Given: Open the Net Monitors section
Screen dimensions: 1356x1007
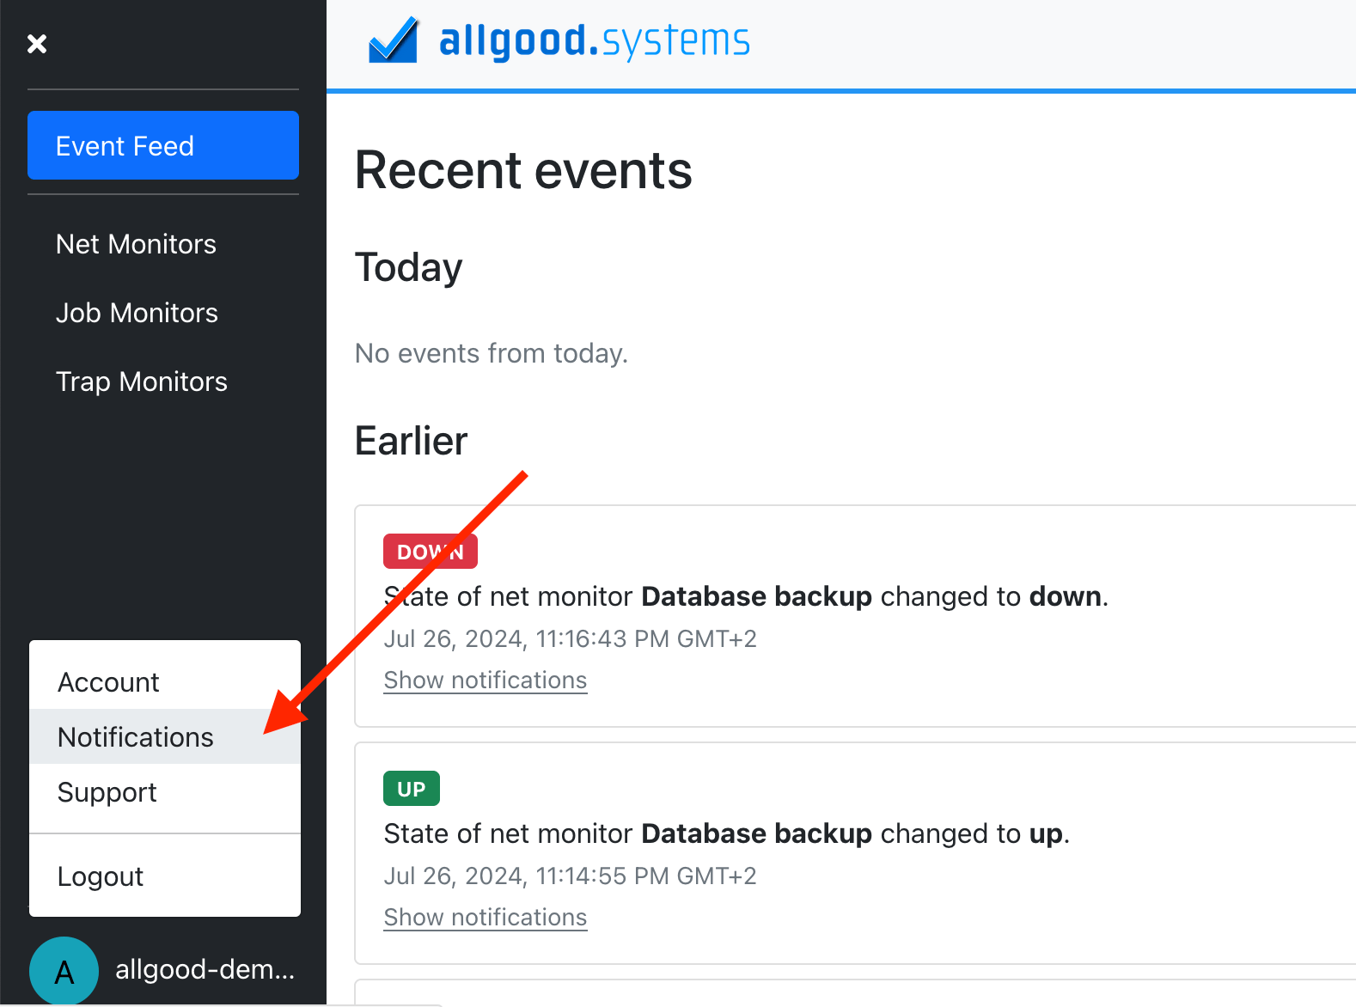Looking at the screenshot, I should coord(136,244).
